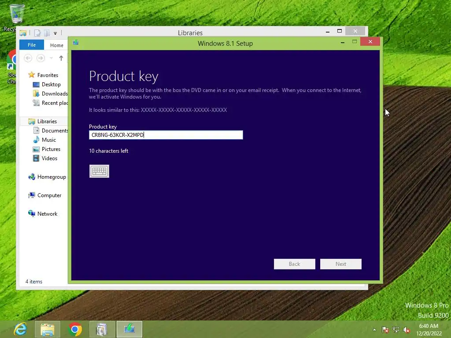Click the Up arrow in Libraries window
Image resolution: width=451 pixels, height=338 pixels.
pos(61,58)
